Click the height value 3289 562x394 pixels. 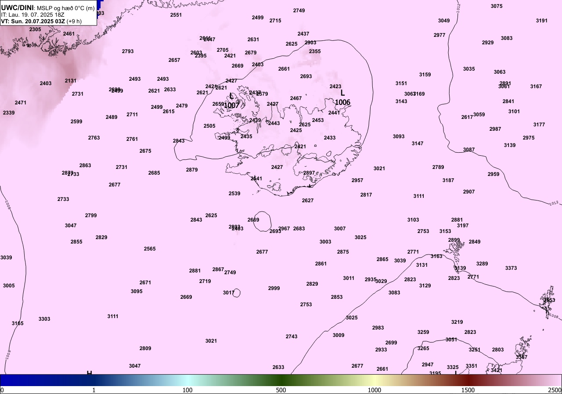coord(482,264)
